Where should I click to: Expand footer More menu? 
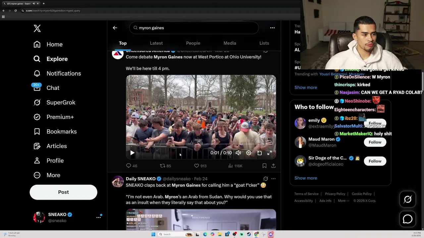coord(344,201)
